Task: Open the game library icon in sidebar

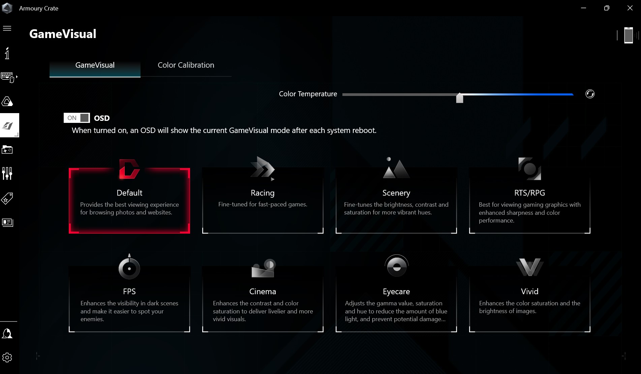Action: coord(7,150)
